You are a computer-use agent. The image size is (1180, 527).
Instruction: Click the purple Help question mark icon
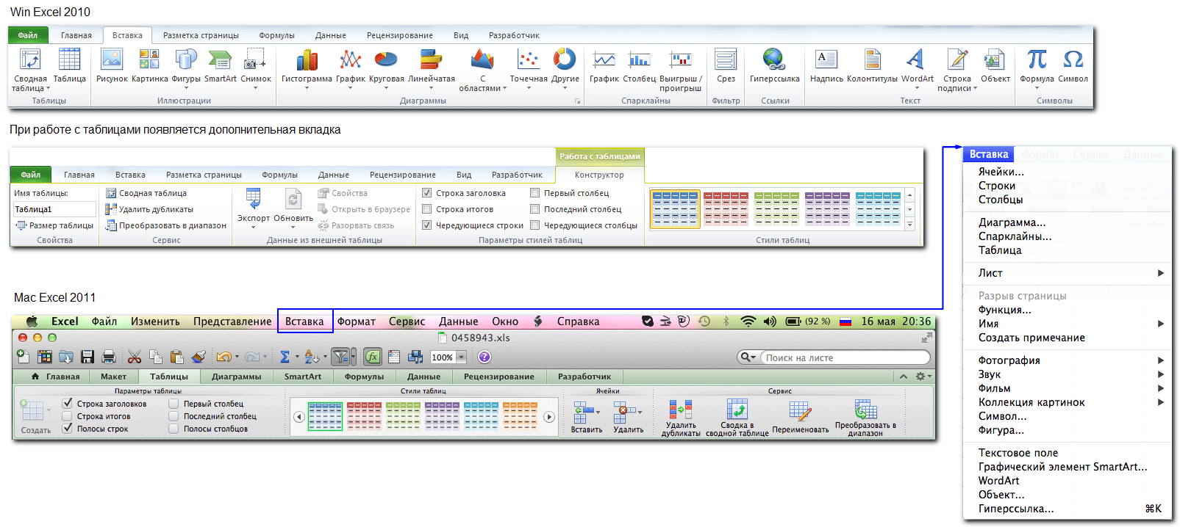[x=484, y=357]
